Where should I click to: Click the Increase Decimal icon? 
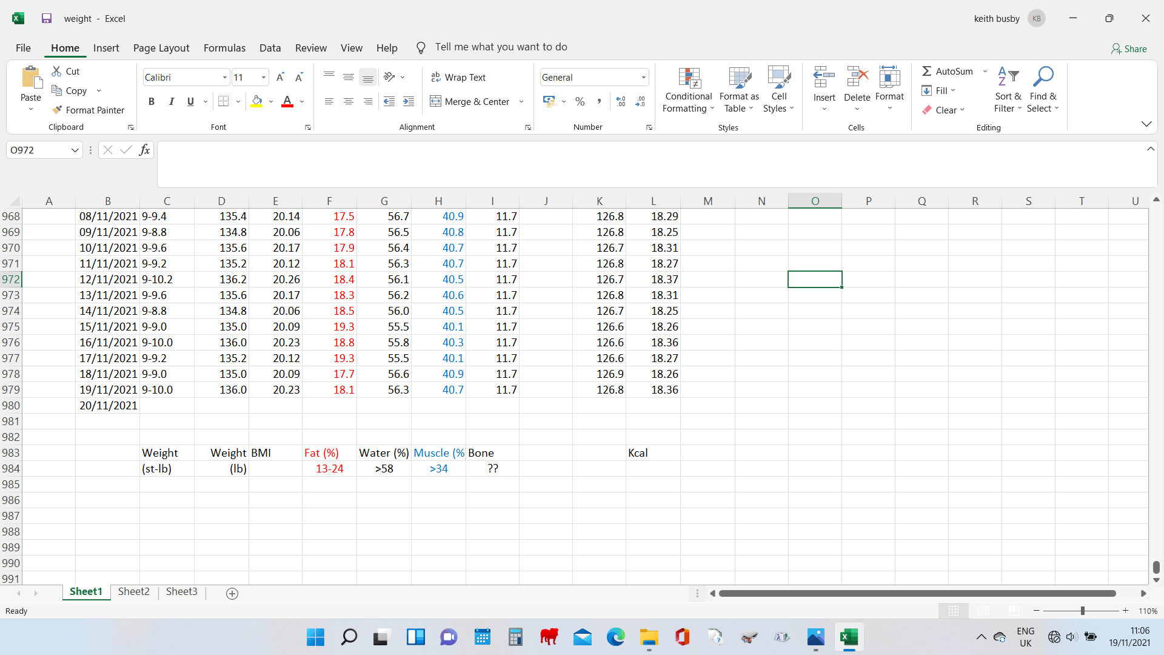coord(621,101)
